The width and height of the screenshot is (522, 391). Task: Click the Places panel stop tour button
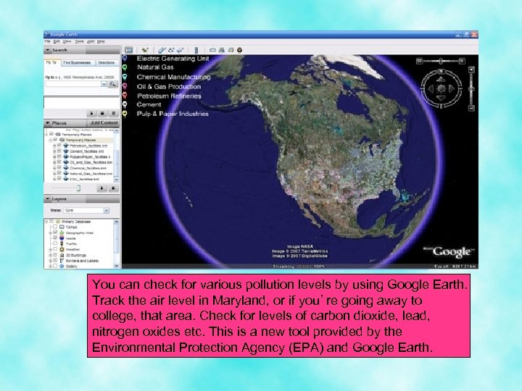point(113,188)
